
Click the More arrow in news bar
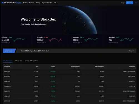point(131,51)
